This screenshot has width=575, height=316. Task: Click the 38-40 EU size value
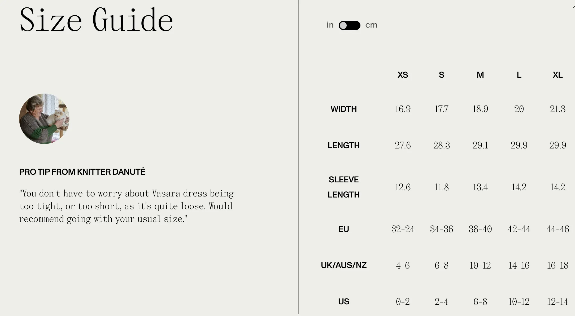(480, 229)
